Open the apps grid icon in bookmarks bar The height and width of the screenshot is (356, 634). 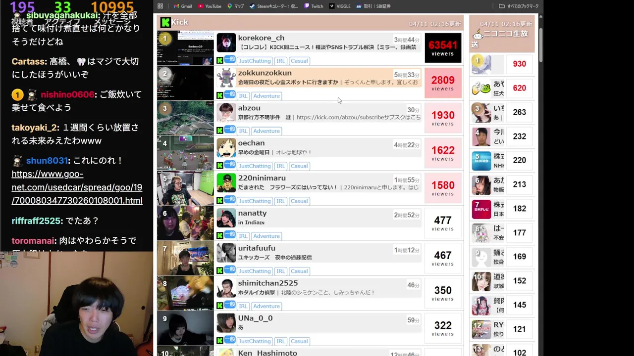pyautogui.click(x=160, y=6)
